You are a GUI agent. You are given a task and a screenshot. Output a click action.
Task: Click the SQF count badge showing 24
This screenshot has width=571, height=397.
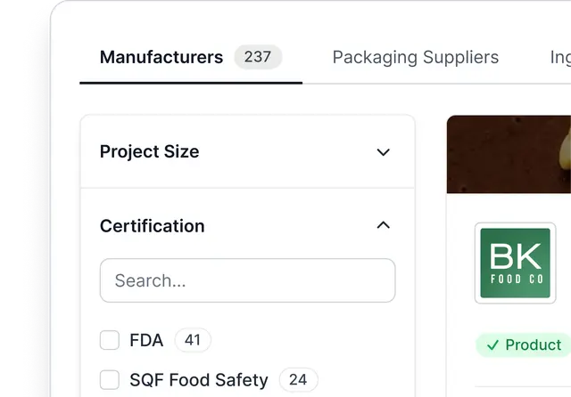click(x=298, y=380)
